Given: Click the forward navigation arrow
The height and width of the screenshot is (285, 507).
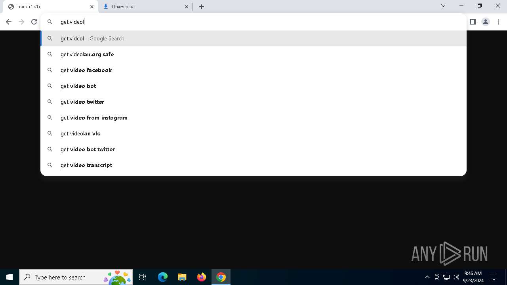Looking at the screenshot, I should pyautogui.click(x=21, y=22).
